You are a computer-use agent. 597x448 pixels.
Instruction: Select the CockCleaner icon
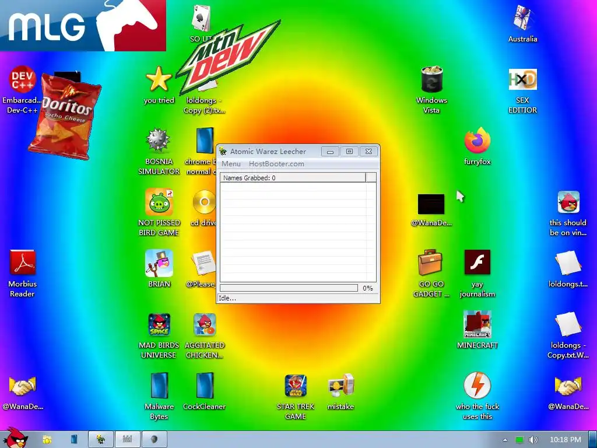205,391
